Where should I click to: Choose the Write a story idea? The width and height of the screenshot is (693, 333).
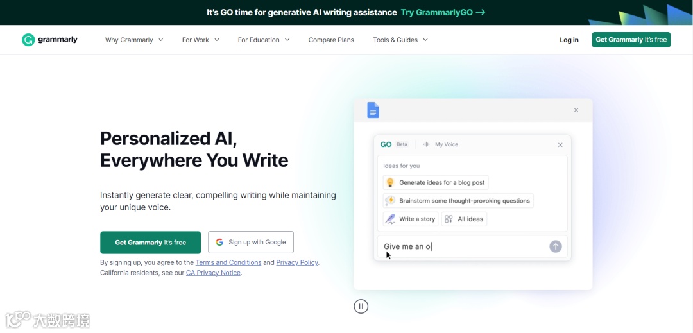tap(411, 219)
